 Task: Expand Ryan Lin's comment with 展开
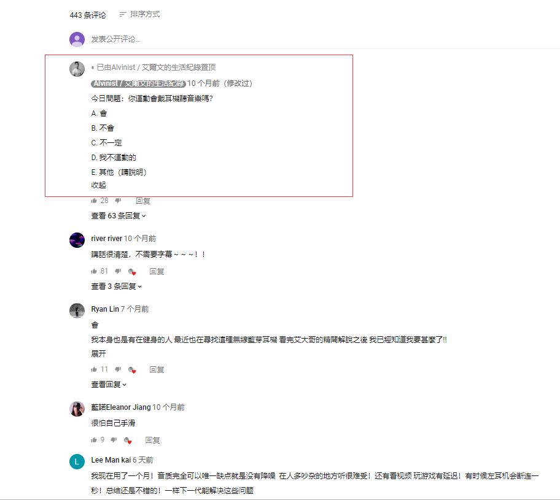click(99, 353)
